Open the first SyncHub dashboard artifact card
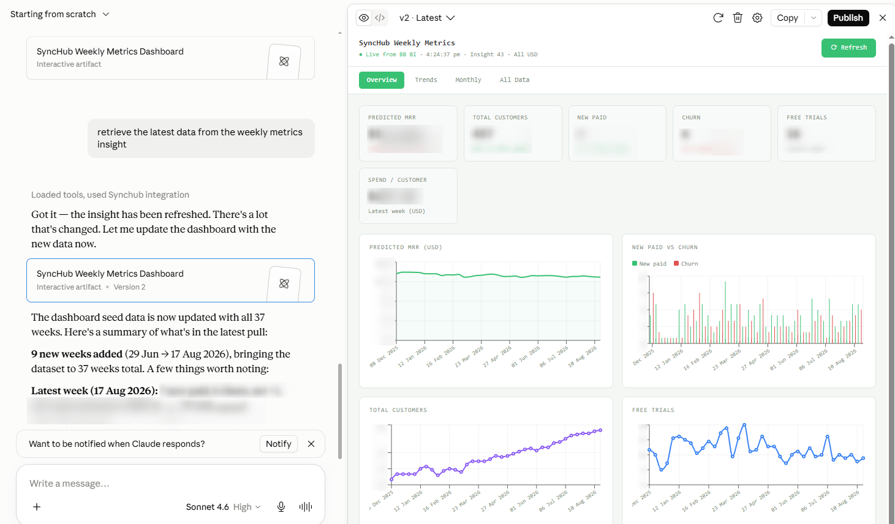Viewport: 895px width, 524px height. tap(170, 58)
